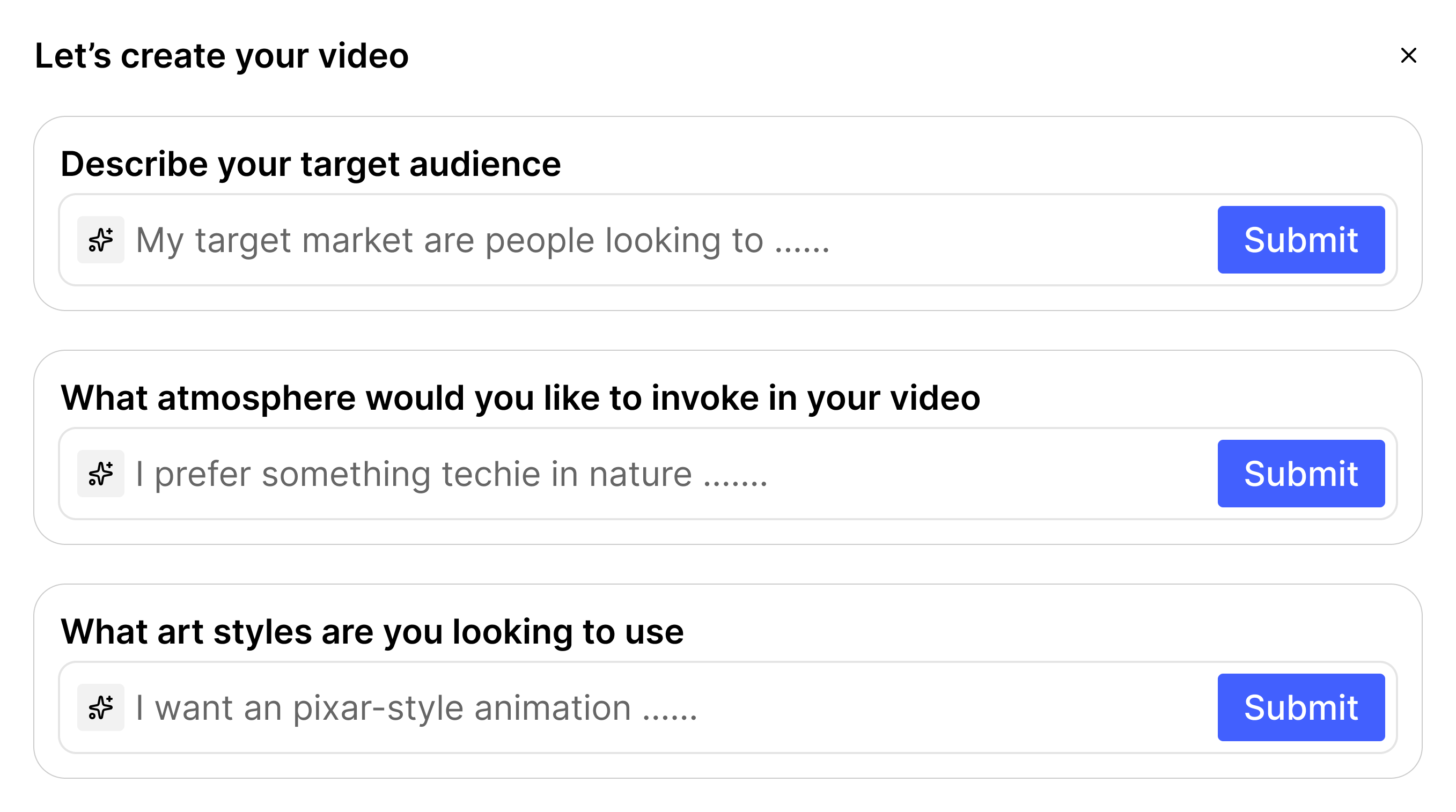Image resolution: width=1456 pixels, height=812 pixels.
Task: Click the sparkle AI icon in atmosphere field
Action: pyautogui.click(x=101, y=474)
